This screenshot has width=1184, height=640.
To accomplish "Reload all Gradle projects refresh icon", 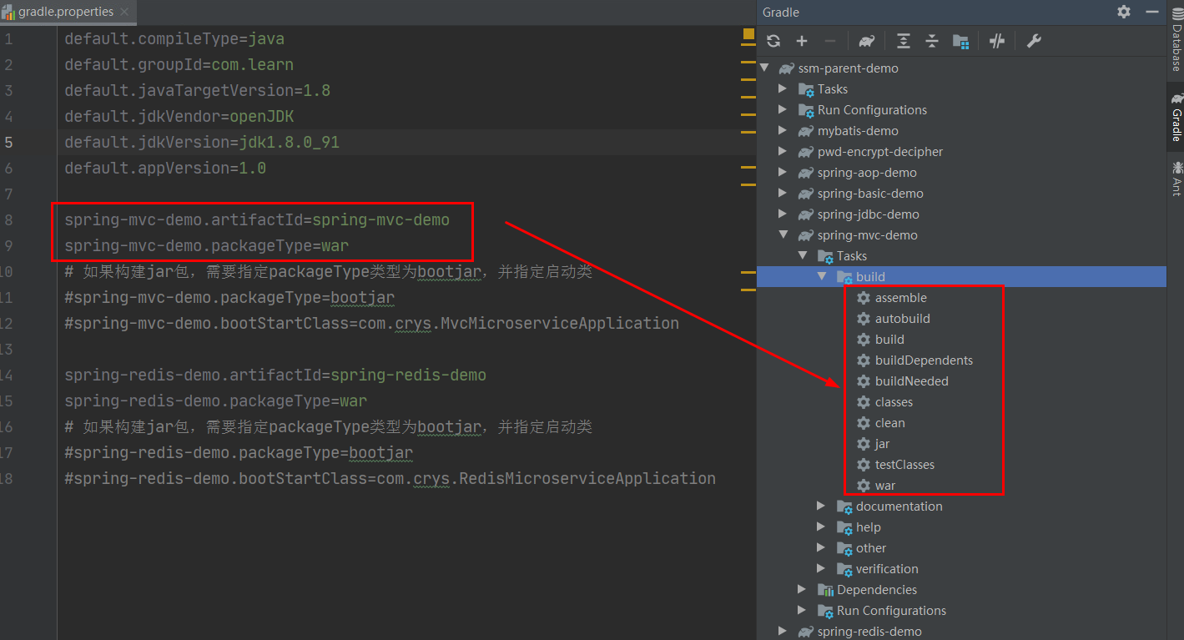I will [773, 41].
